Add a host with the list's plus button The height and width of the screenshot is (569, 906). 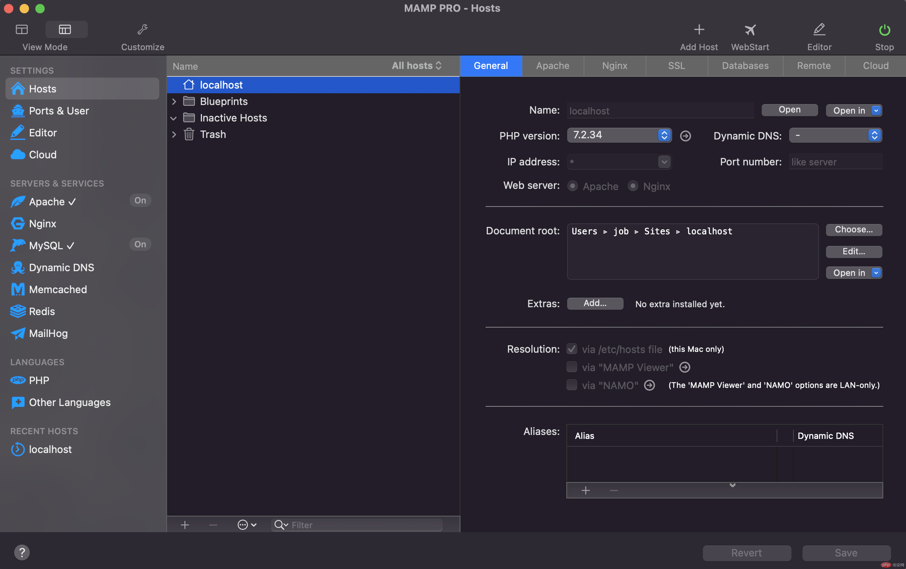coord(185,525)
